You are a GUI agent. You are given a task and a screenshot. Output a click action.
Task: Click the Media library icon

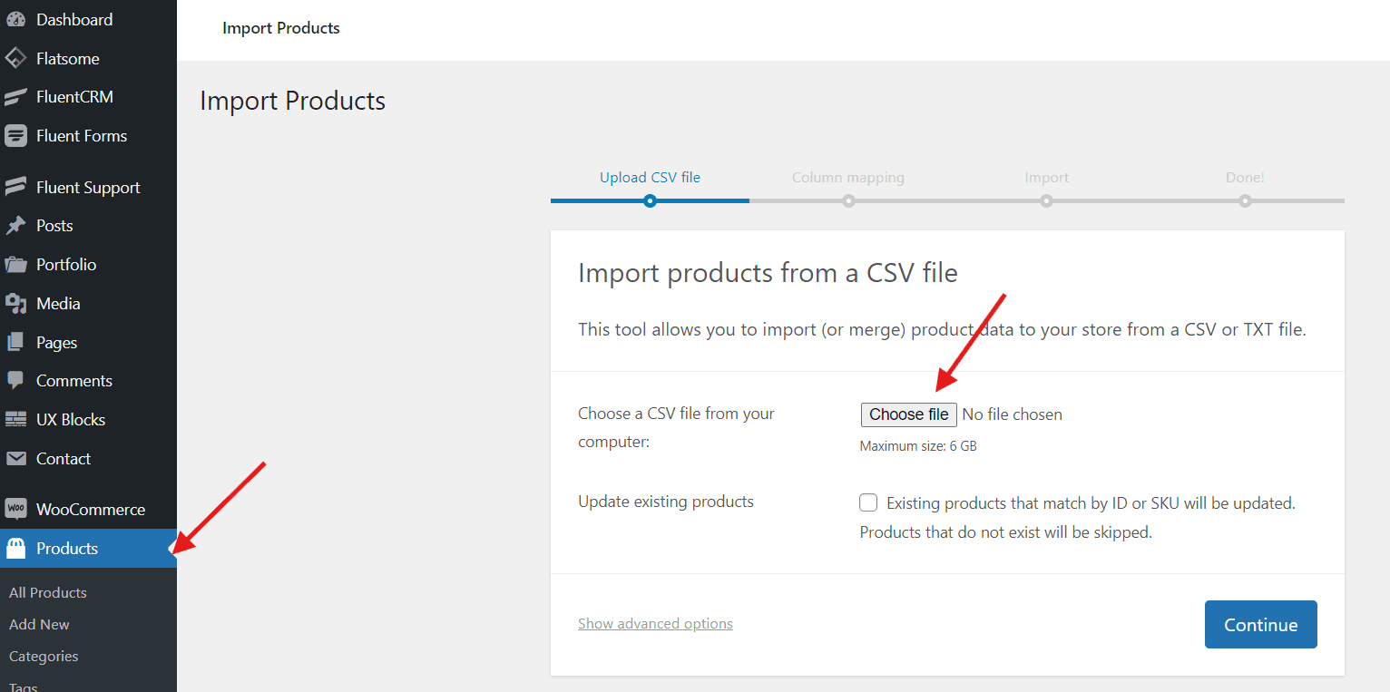(x=15, y=304)
